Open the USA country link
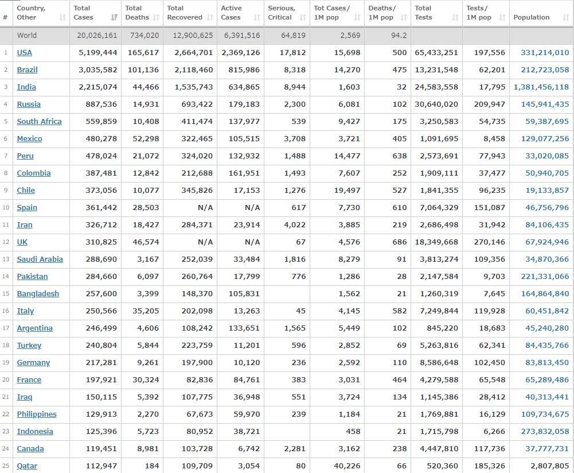The image size is (574, 473). coord(25,52)
